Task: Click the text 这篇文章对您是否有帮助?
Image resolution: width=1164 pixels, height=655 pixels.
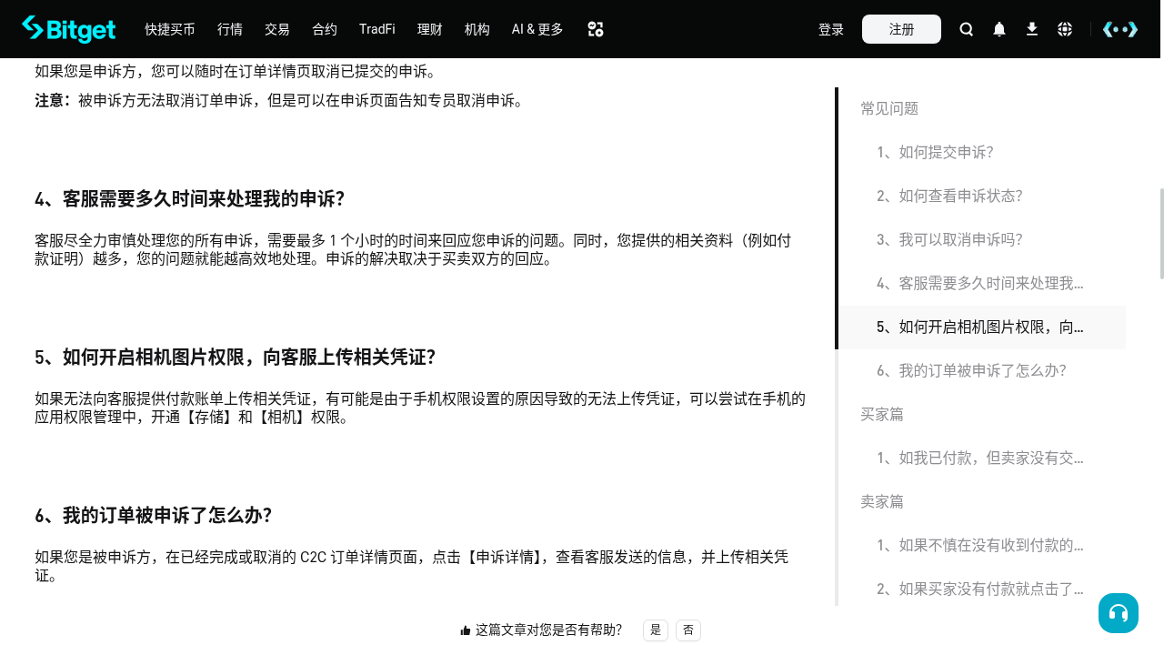Action: (549, 630)
